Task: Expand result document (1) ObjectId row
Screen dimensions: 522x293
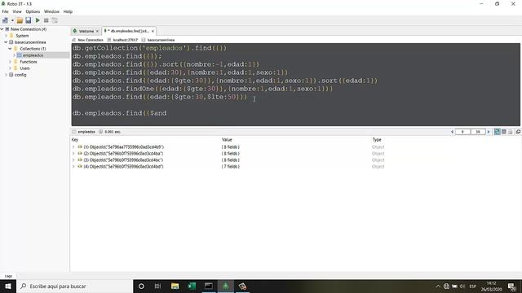Action: pyautogui.click(x=73, y=146)
